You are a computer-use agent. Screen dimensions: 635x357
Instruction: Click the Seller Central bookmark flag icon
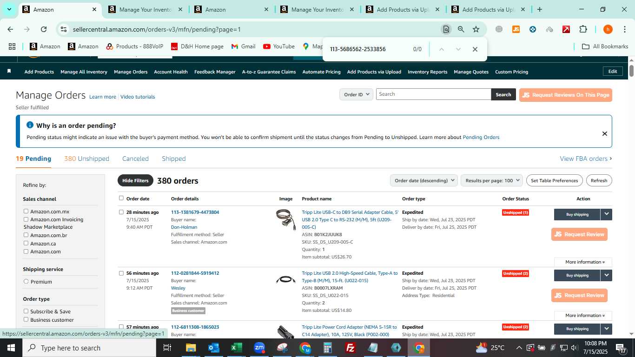point(9,72)
